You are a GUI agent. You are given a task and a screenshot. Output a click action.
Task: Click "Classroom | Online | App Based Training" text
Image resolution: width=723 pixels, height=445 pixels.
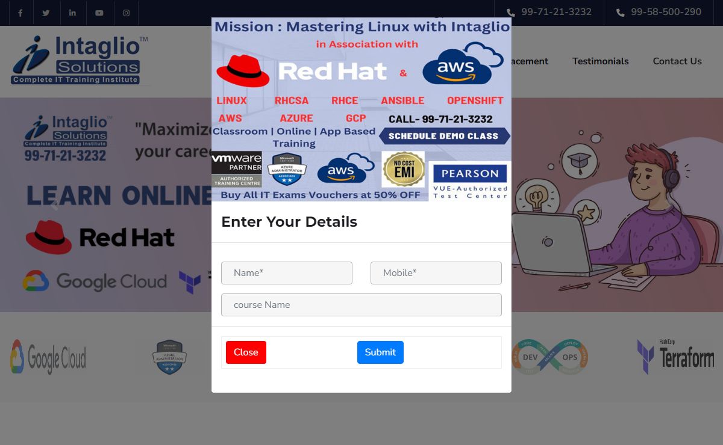[294, 137]
